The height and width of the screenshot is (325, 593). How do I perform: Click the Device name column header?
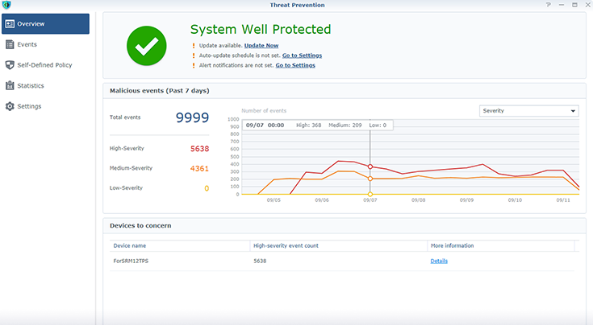point(129,245)
